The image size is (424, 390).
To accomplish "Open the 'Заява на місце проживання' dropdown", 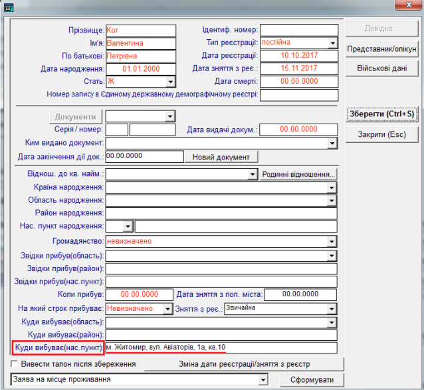I will [x=264, y=380].
